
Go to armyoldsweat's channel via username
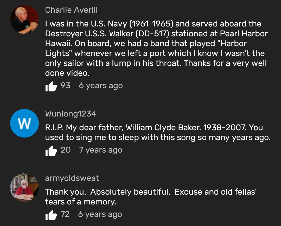[72, 178]
